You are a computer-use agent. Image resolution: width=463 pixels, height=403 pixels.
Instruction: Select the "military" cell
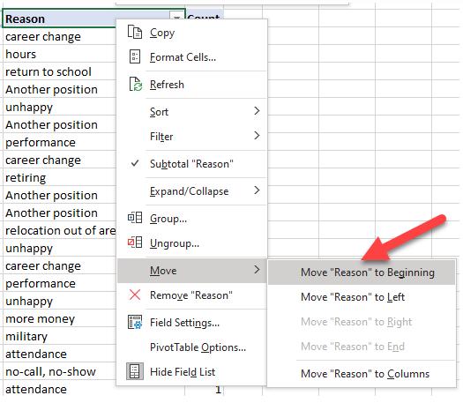[59, 336]
